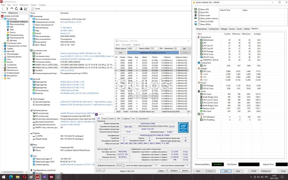Click the AIDA64 graph chart toolbar icon
The image size is (288, 180).
pyautogui.click(x=26, y=9)
